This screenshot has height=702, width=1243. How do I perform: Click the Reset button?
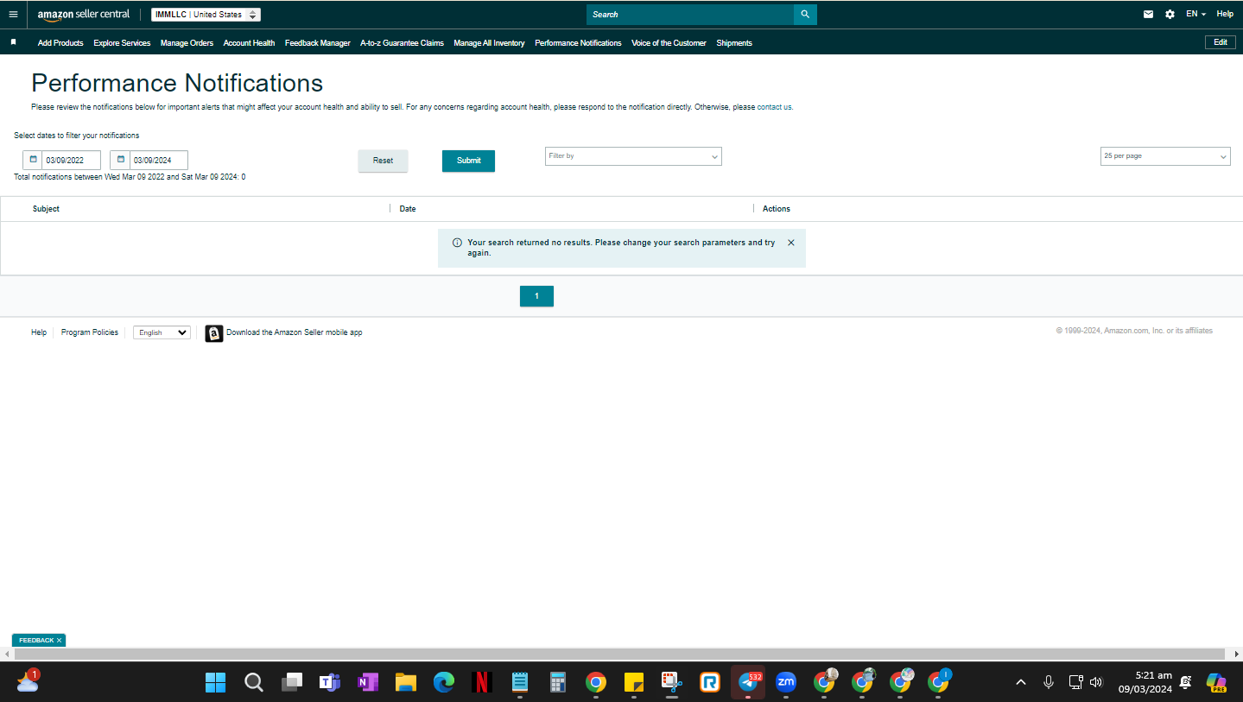pyautogui.click(x=383, y=161)
